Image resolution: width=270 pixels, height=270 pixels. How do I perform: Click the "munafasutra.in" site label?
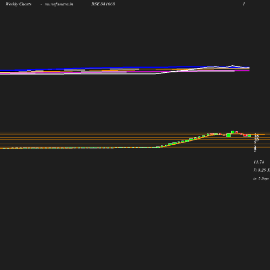point(59,4)
